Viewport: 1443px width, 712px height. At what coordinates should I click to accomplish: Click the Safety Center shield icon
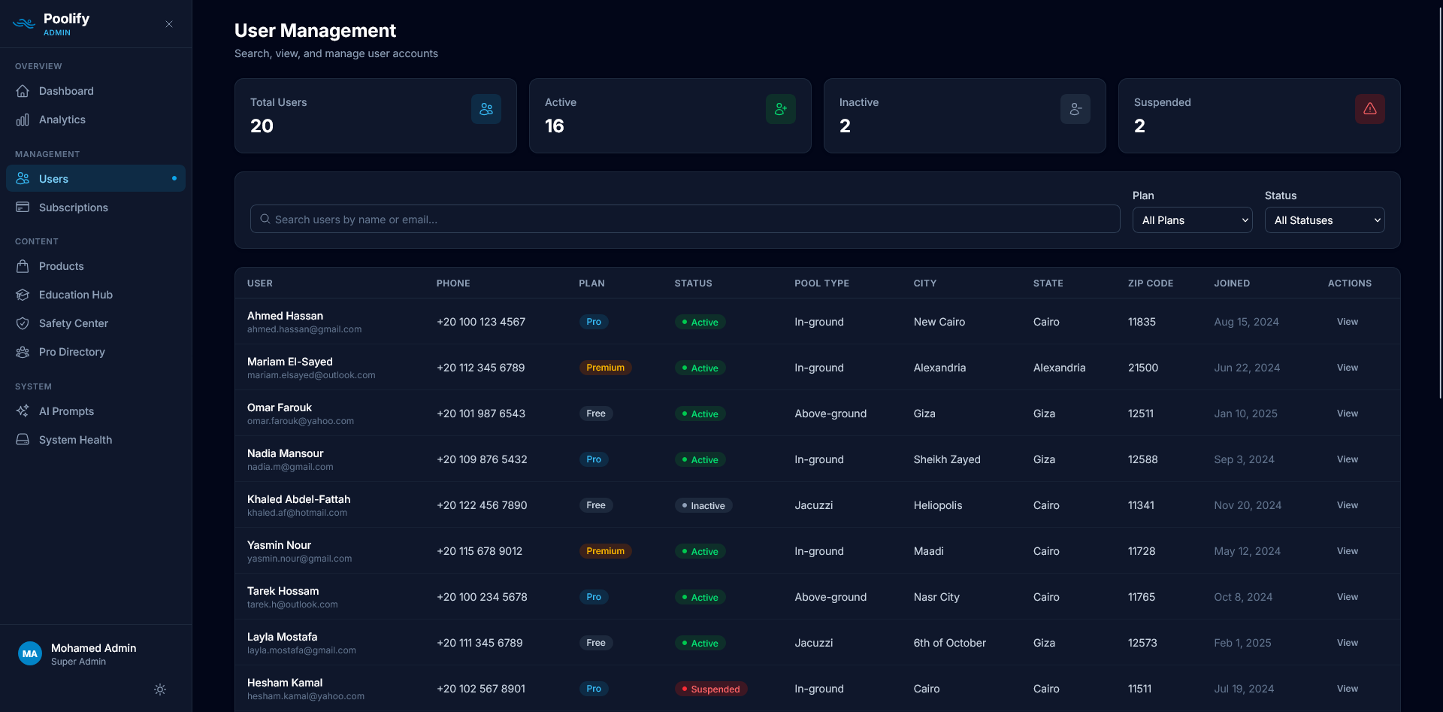pyautogui.click(x=23, y=323)
